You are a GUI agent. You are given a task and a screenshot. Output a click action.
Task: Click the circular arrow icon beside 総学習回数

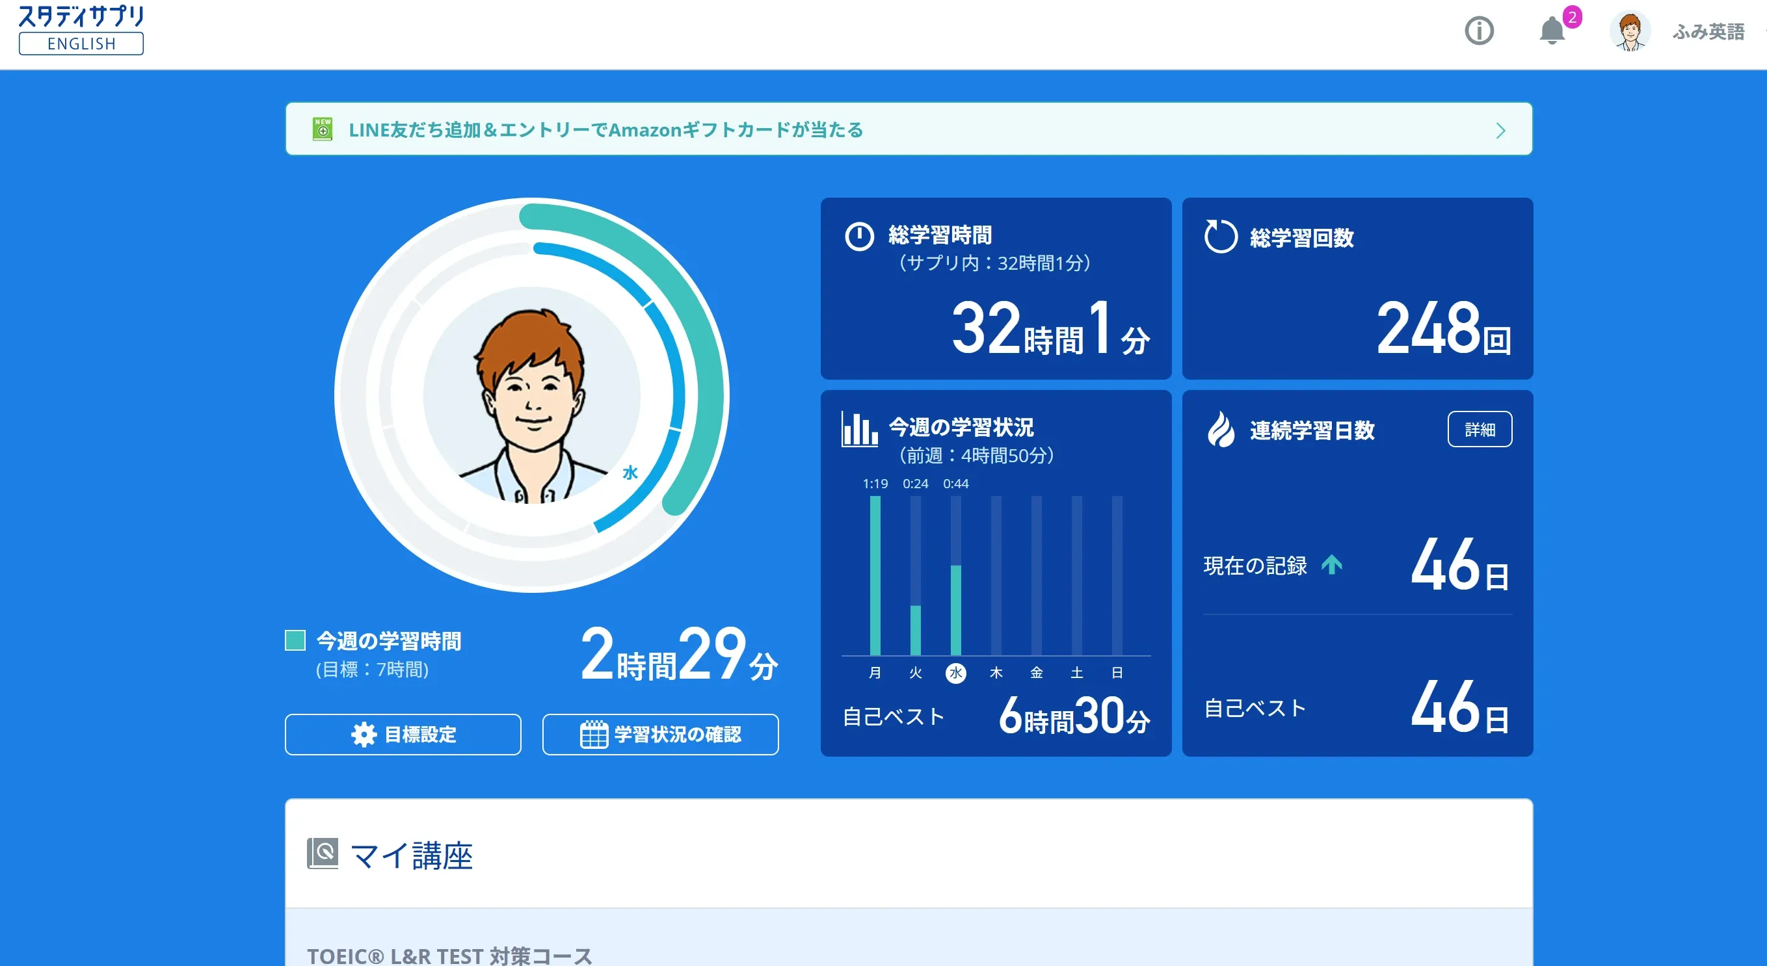(1220, 237)
